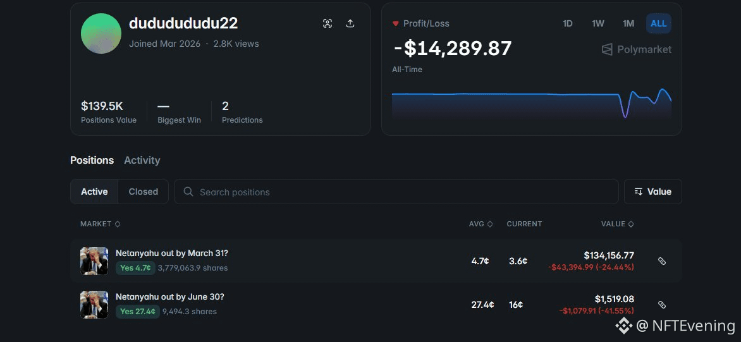Switch to the Activity tab
The height and width of the screenshot is (342, 741).
[x=142, y=160]
